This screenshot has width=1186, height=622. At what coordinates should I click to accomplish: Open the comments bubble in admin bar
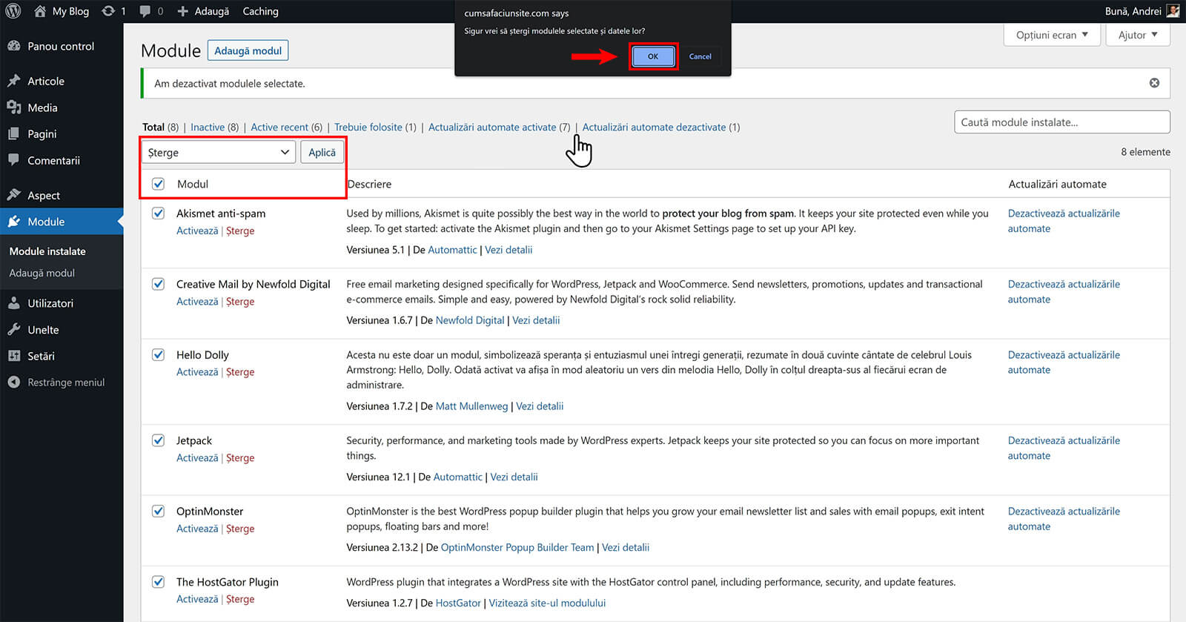145,11
